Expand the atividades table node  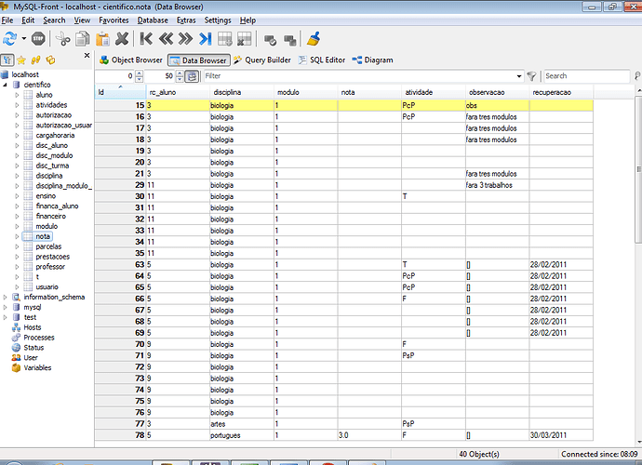[17, 105]
